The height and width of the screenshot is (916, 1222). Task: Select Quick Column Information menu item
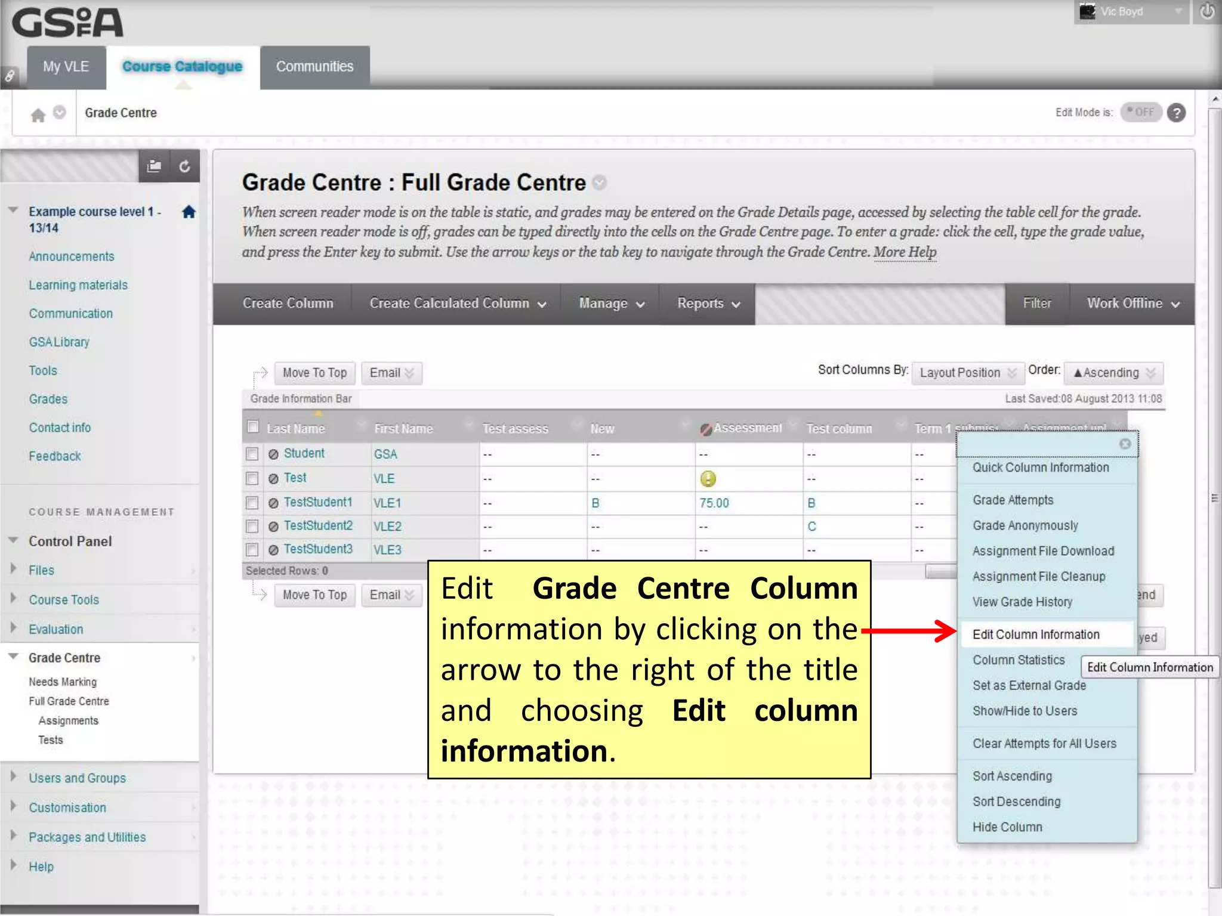1041,468
